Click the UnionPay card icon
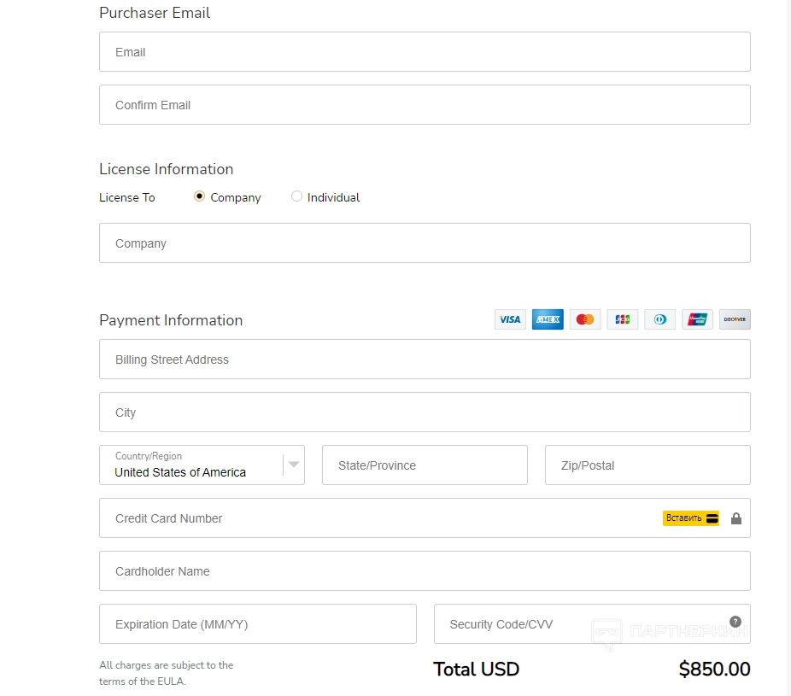This screenshot has height=696, width=791. [x=697, y=319]
